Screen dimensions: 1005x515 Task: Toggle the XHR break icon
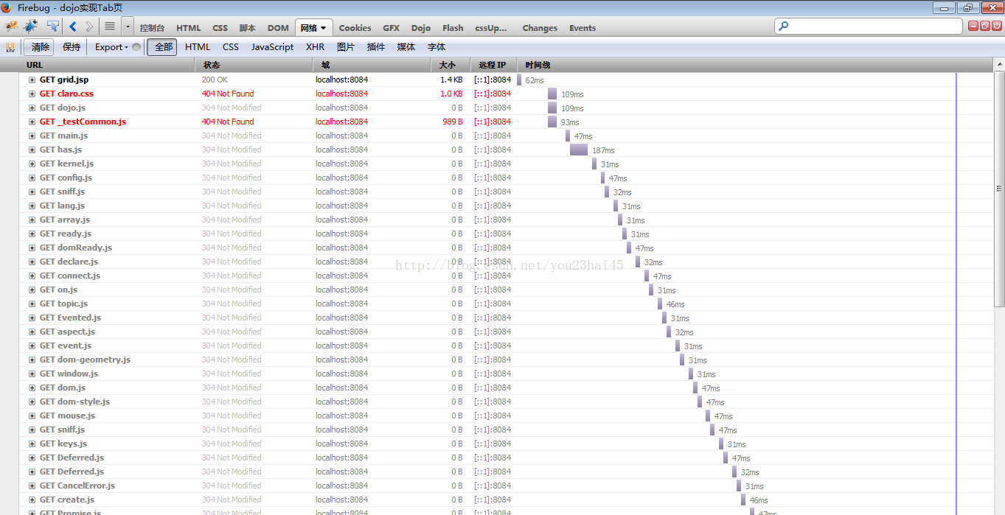click(x=10, y=47)
